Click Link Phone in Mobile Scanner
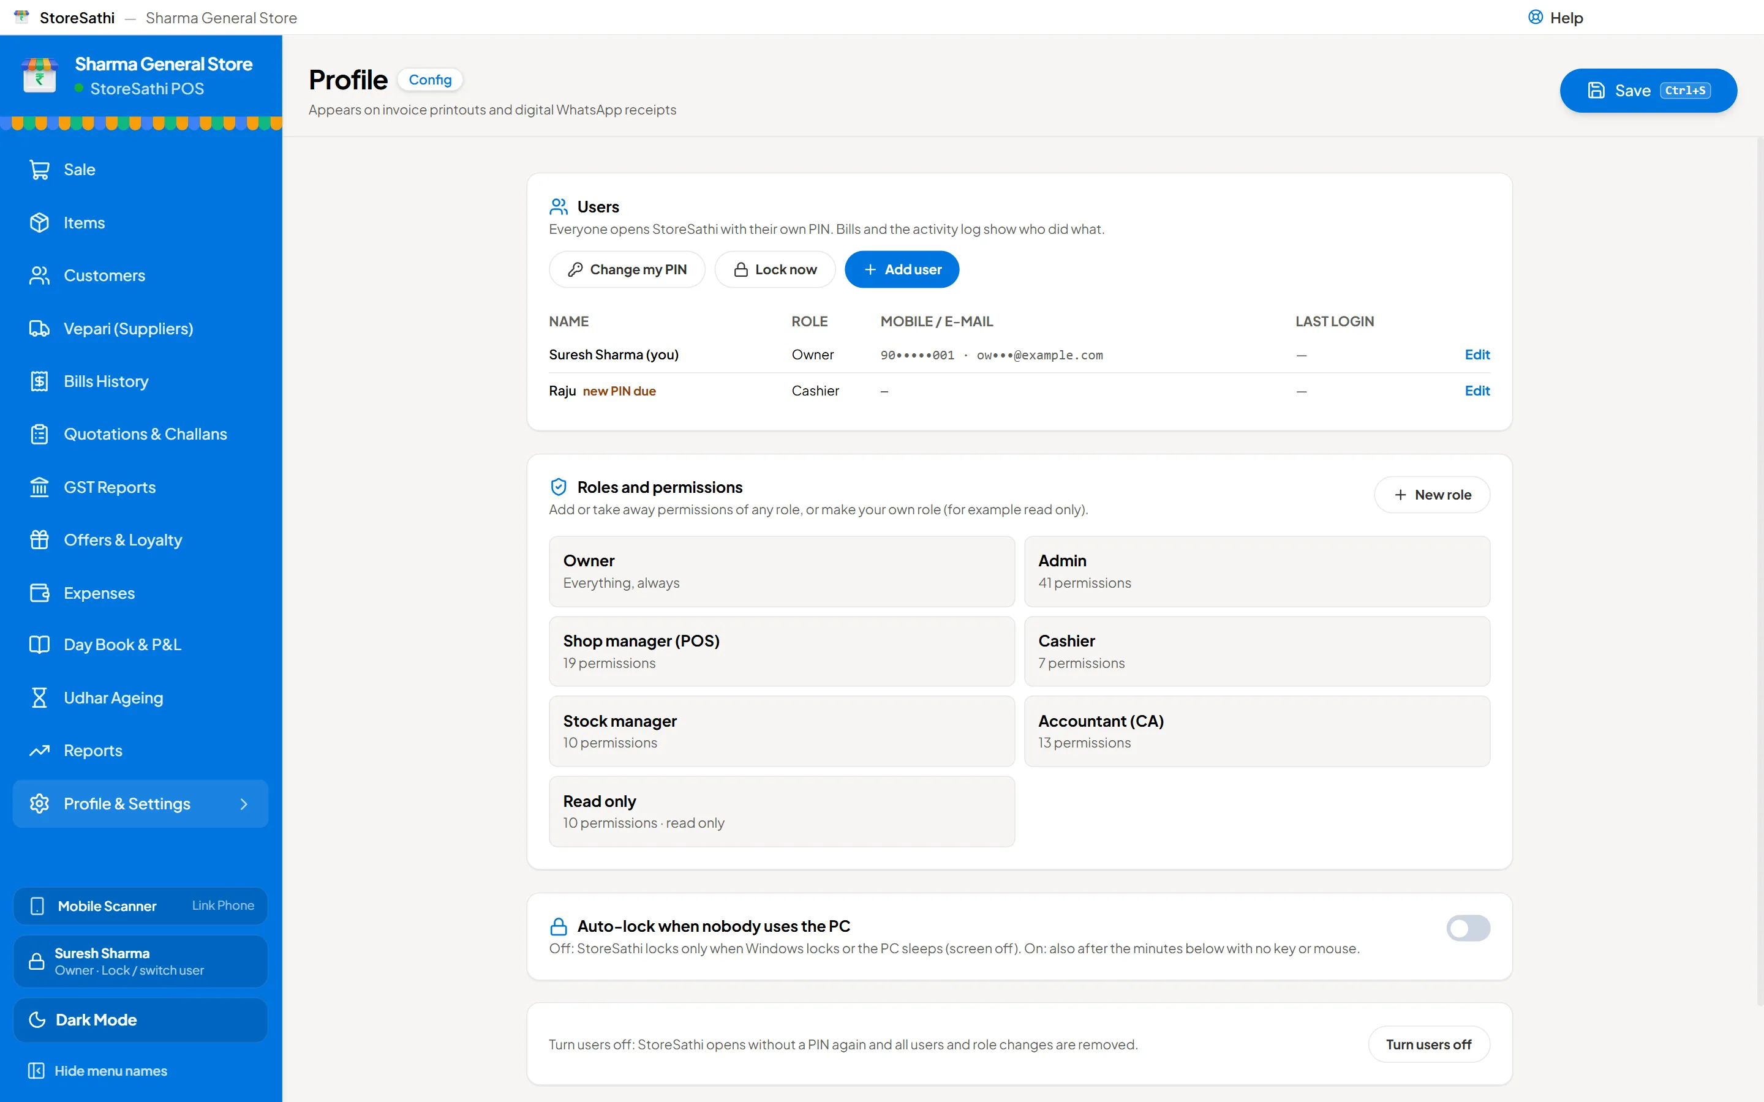This screenshot has width=1764, height=1102. (x=223, y=905)
